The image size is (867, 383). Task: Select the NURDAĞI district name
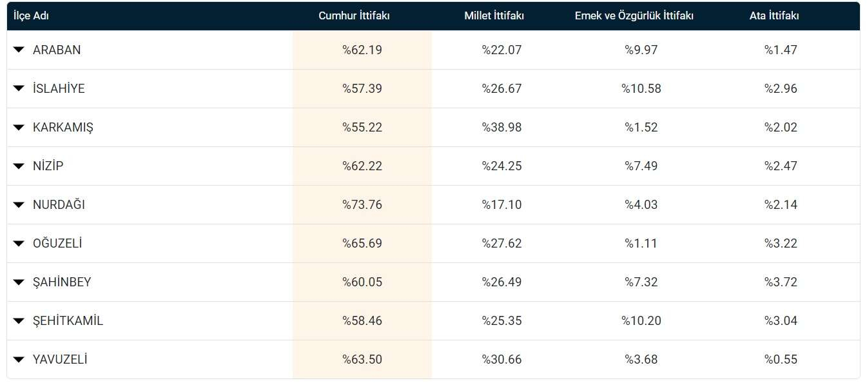point(59,204)
